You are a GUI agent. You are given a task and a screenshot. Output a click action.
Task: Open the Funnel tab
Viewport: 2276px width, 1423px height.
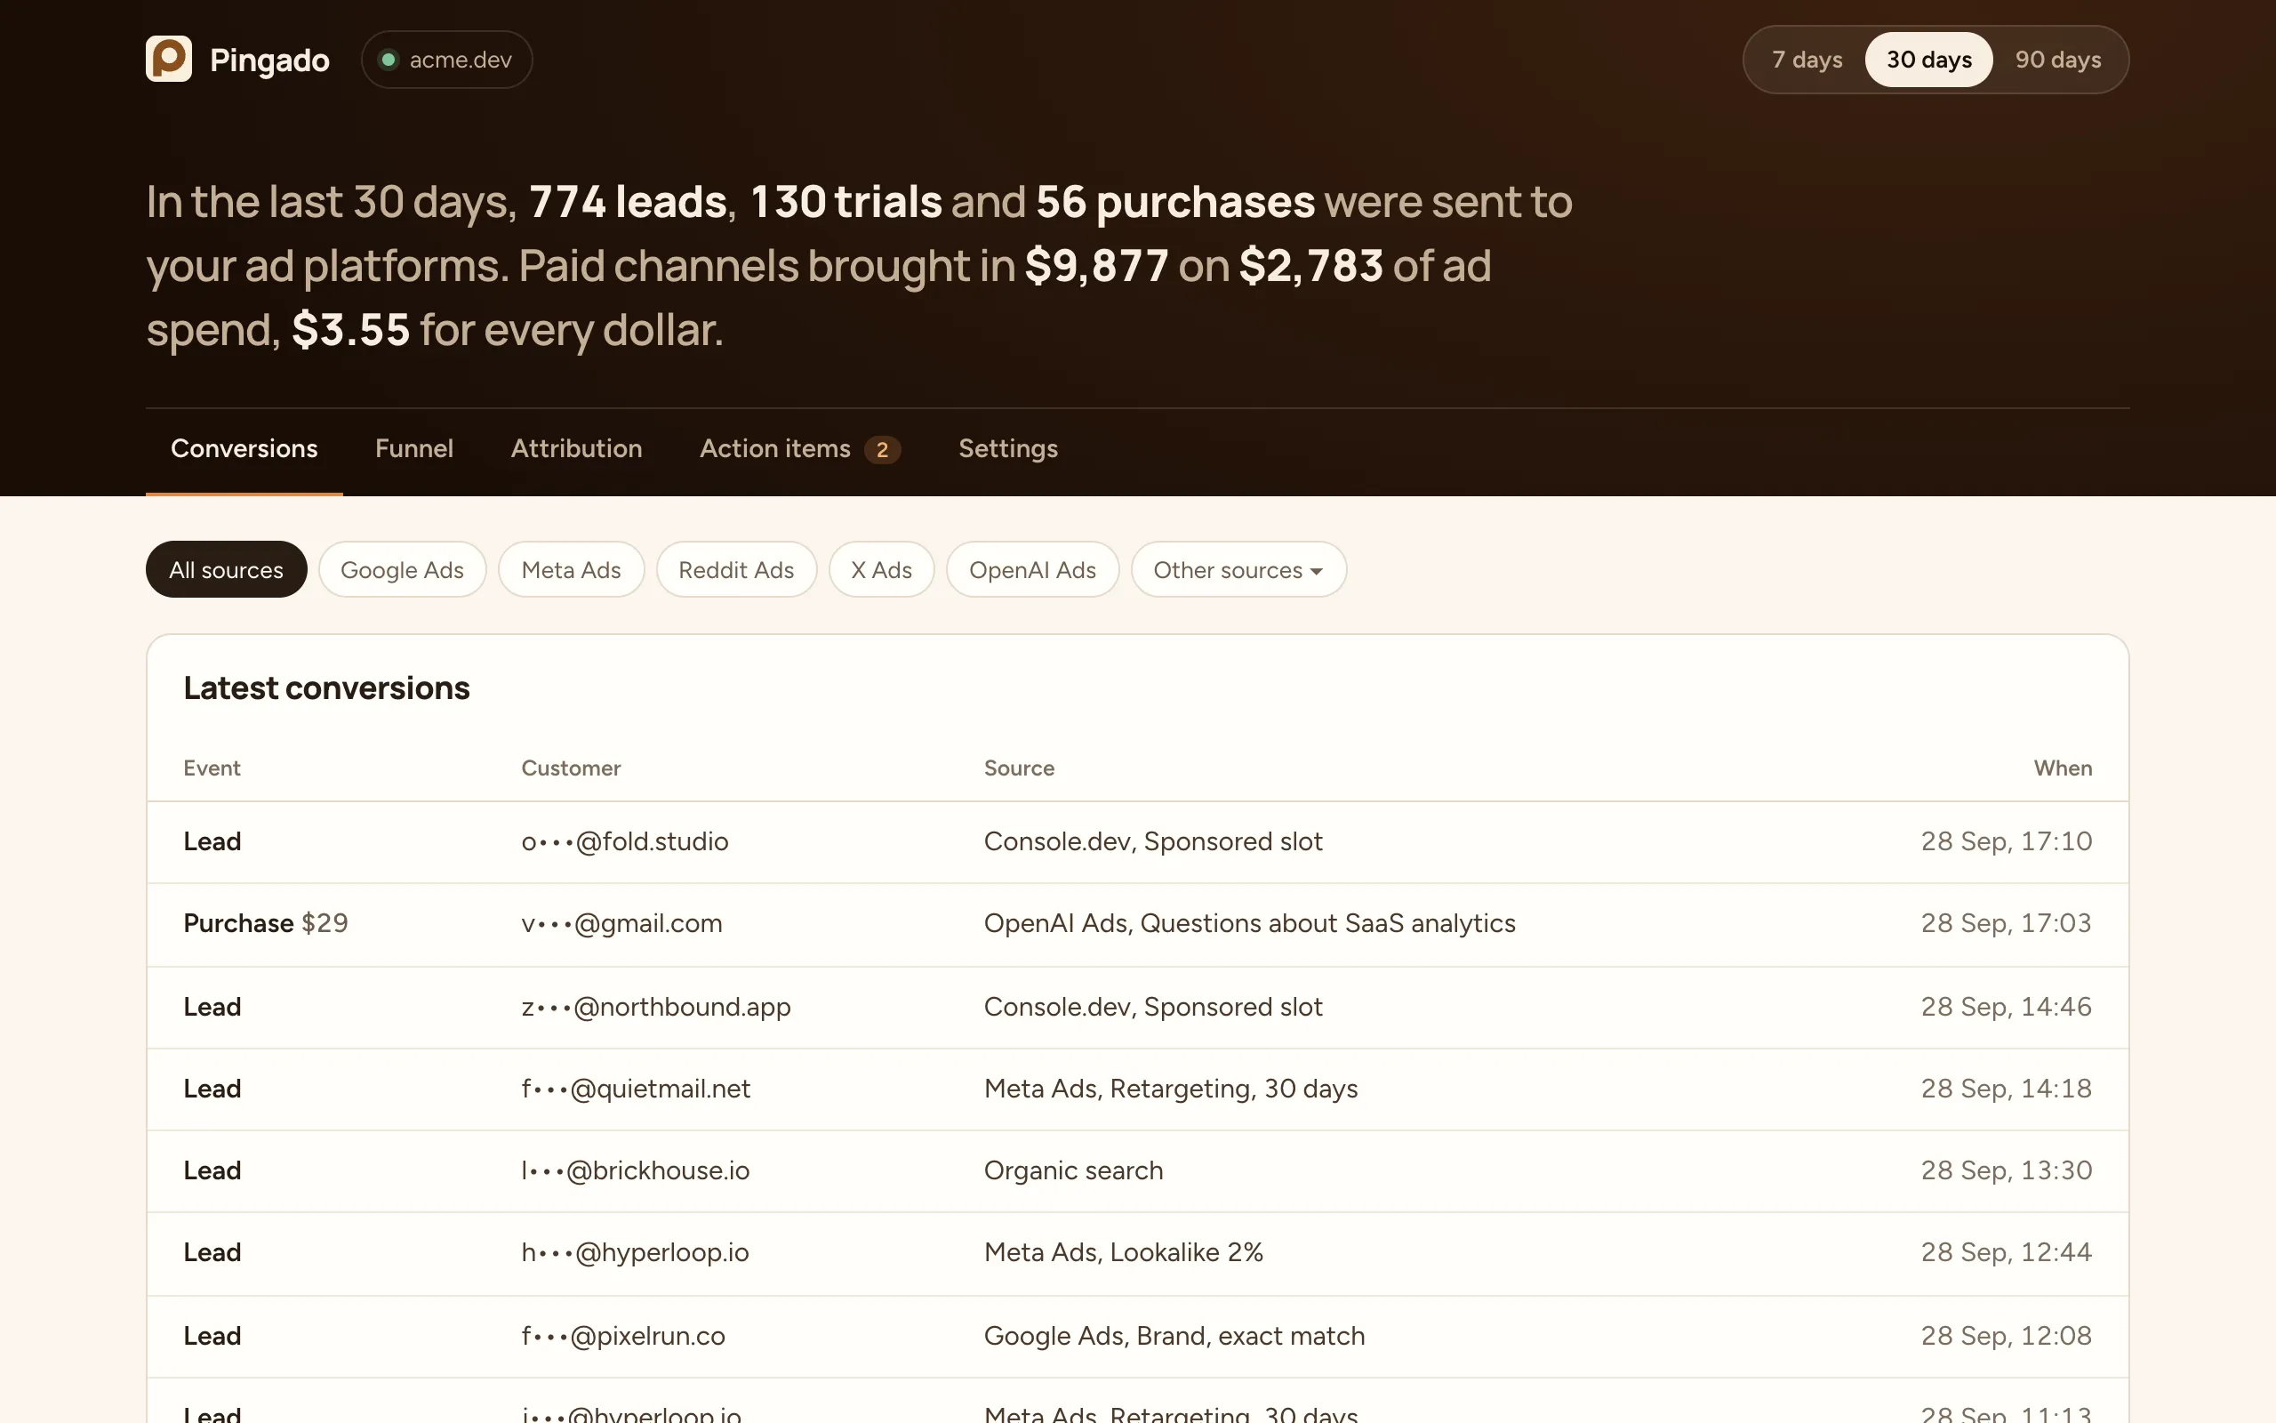tap(413, 449)
